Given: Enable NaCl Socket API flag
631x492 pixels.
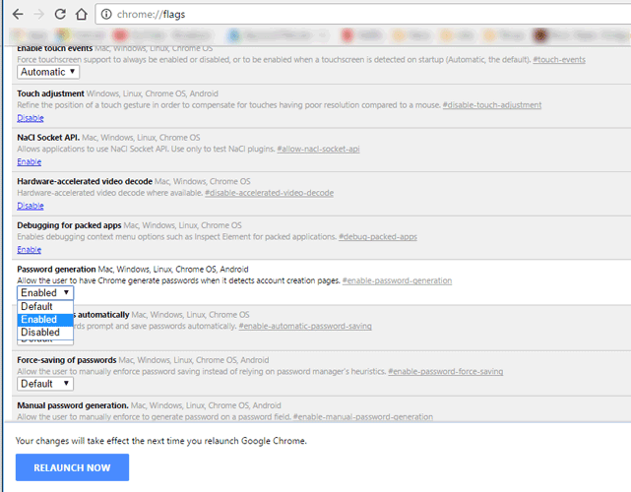Looking at the screenshot, I should pos(29,161).
